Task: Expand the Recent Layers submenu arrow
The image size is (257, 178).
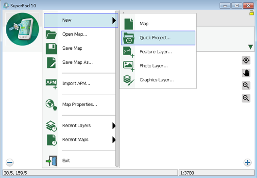Action: point(114,126)
